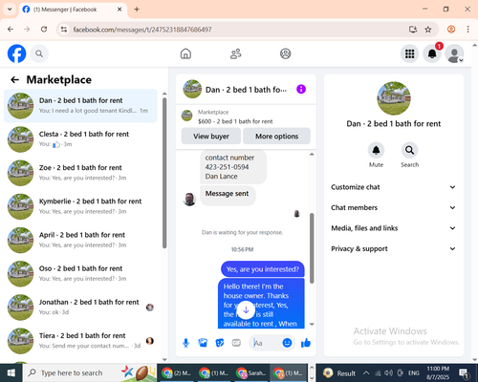478x382 pixels.
Task: Expand Media, files and links section
Action: coord(393,228)
